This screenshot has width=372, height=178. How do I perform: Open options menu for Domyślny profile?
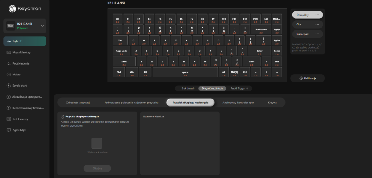317,15
